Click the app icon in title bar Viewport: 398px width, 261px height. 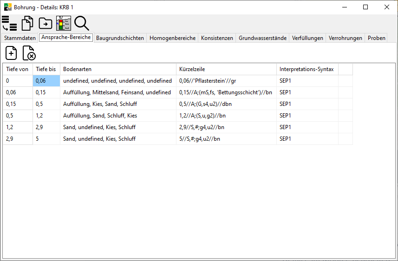pyautogui.click(x=8, y=7)
